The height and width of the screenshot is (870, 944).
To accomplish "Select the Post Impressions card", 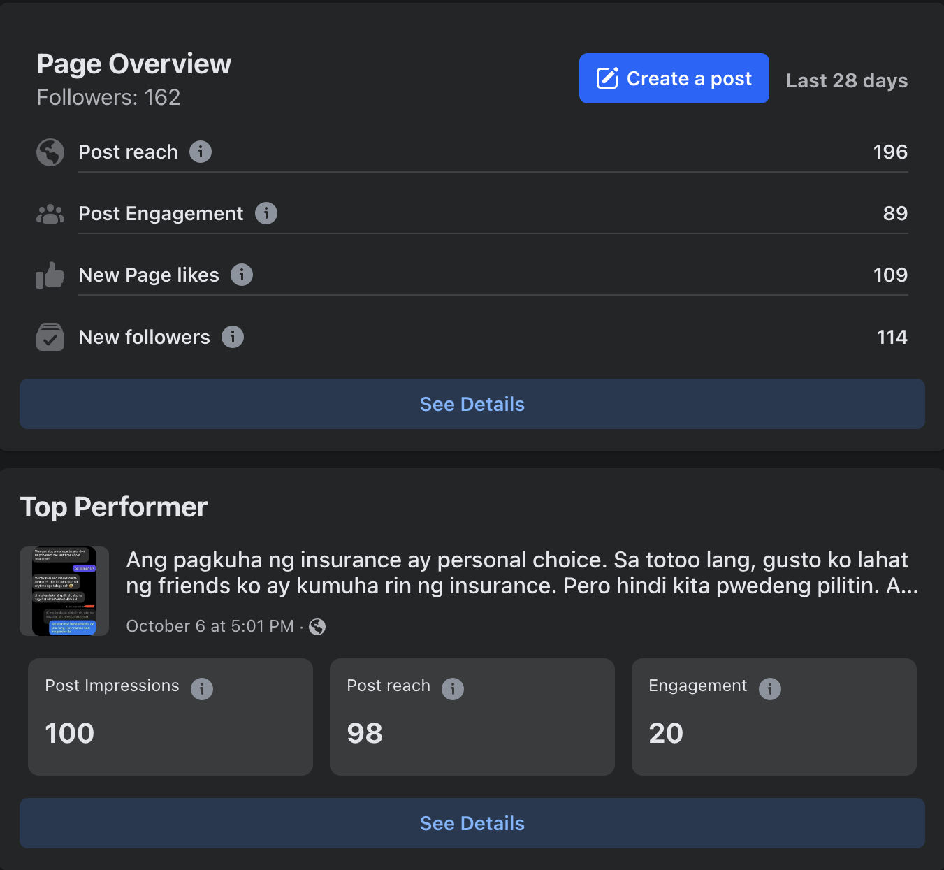I will point(170,716).
